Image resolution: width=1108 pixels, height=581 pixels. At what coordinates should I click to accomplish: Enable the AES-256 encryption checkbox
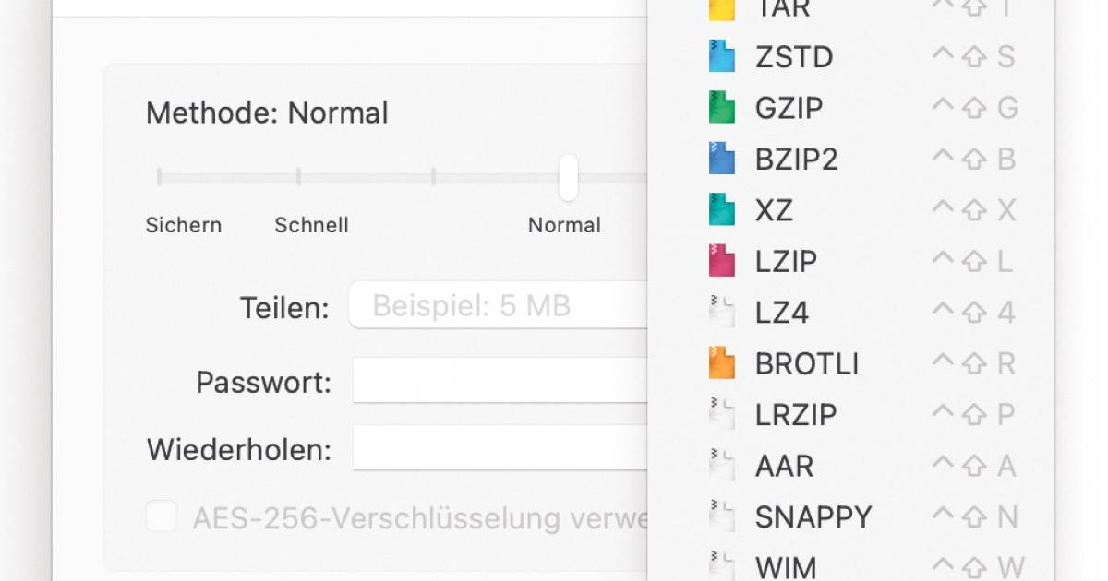pos(162,516)
